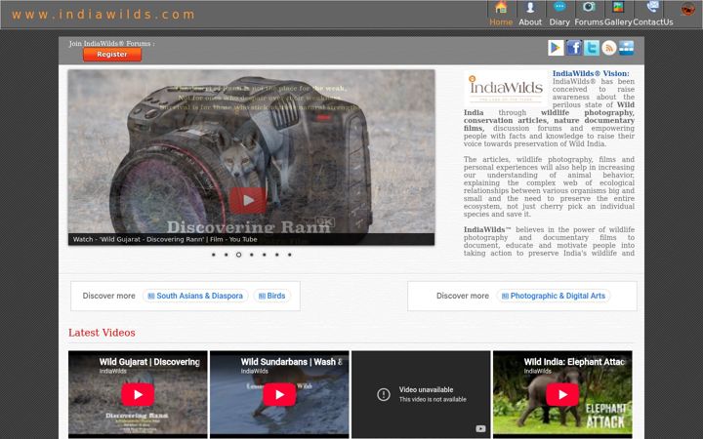Go to Gallery menu label
This screenshot has height=439, width=703.
618,21
